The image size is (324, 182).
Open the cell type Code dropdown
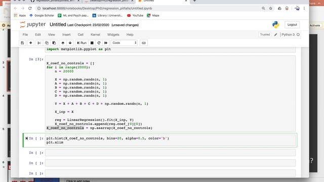pyautogui.click(x=124, y=43)
